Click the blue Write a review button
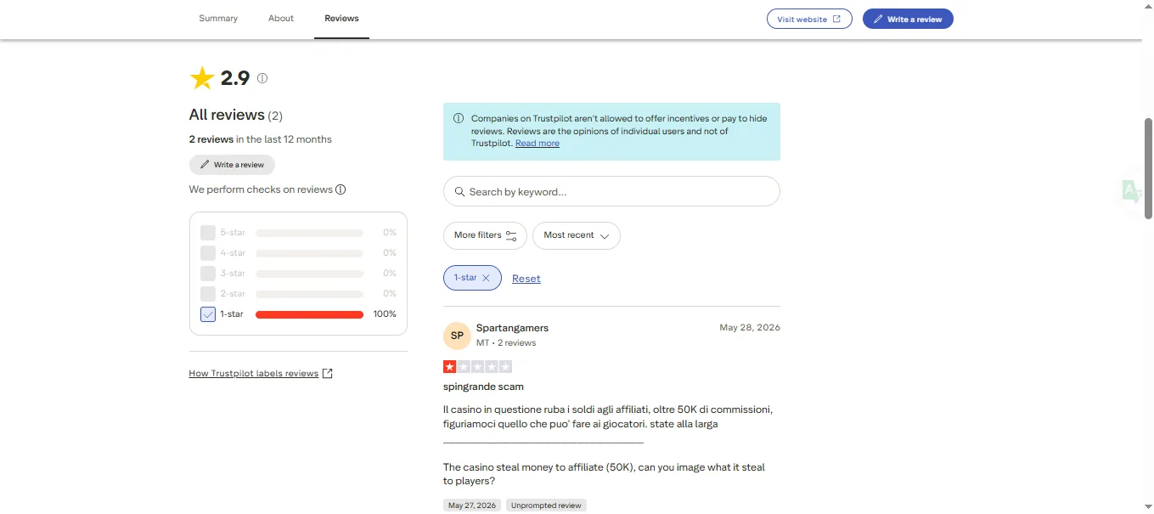The width and height of the screenshot is (1154, 514). 908,19
